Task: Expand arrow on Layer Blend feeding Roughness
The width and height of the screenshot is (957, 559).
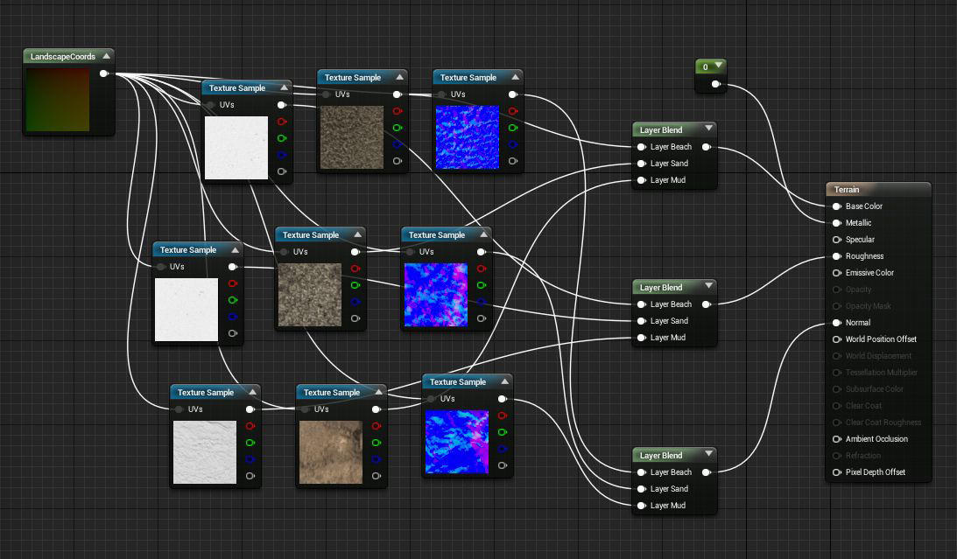Action: click(x=708, y=285)
